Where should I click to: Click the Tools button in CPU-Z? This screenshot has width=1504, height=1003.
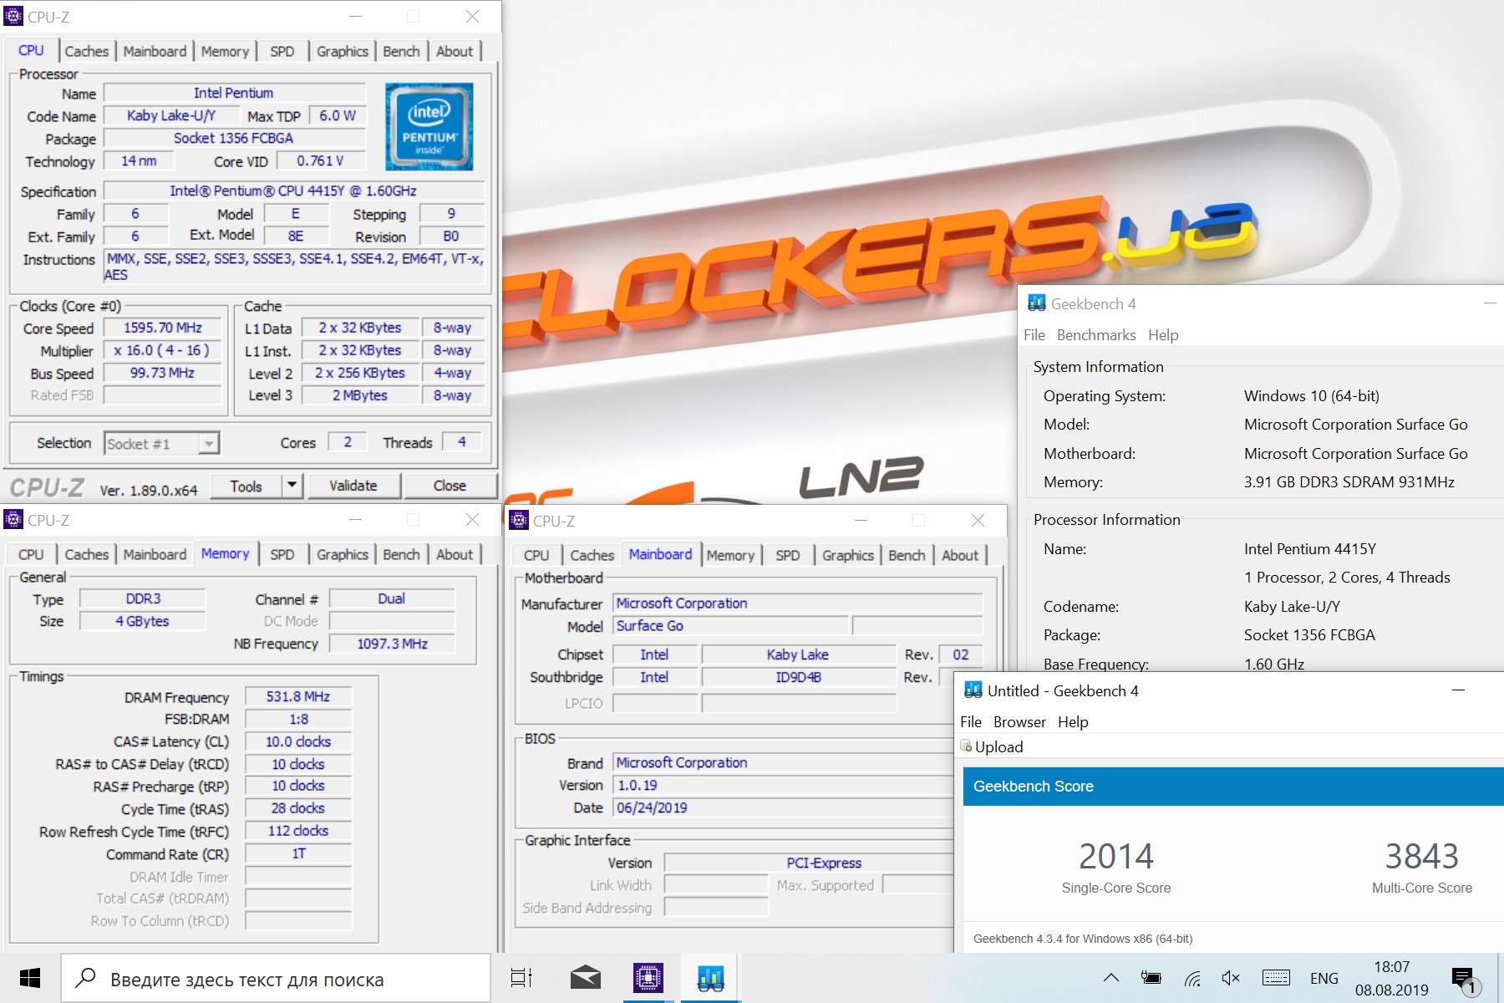point(246,486)
